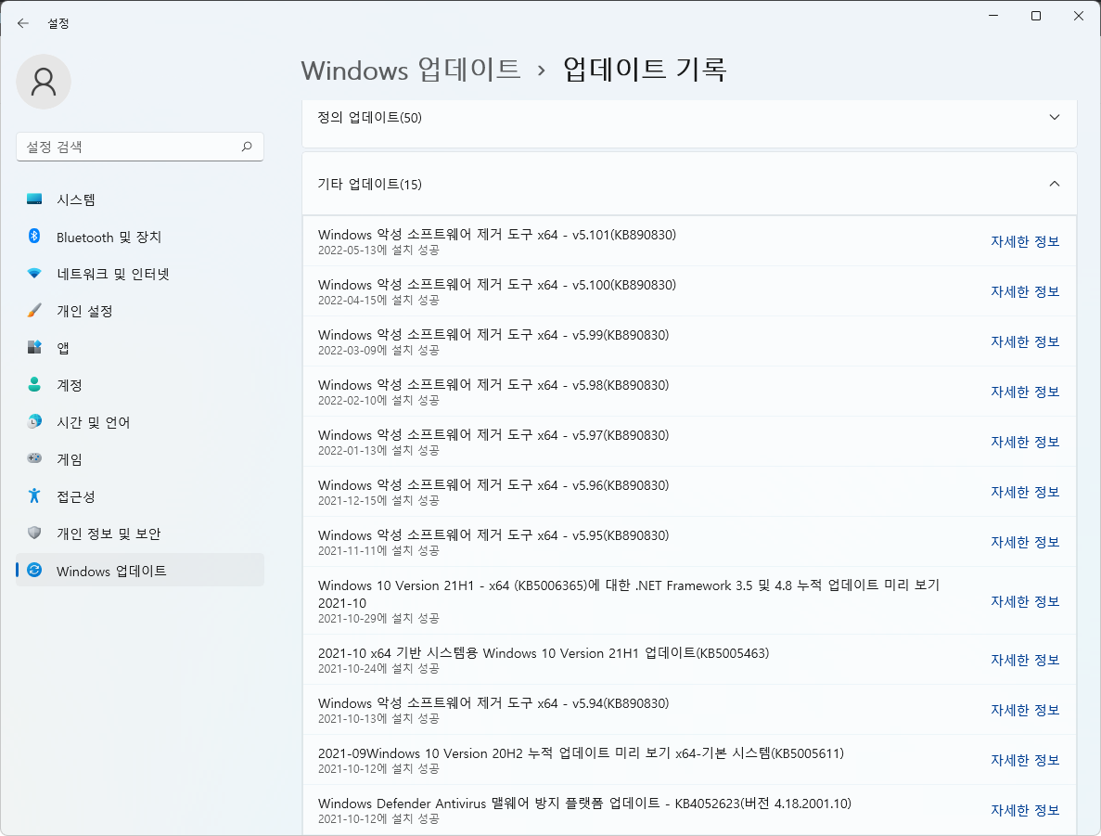Go to Bluetooth 및 장치 settings

coord(140,237)
